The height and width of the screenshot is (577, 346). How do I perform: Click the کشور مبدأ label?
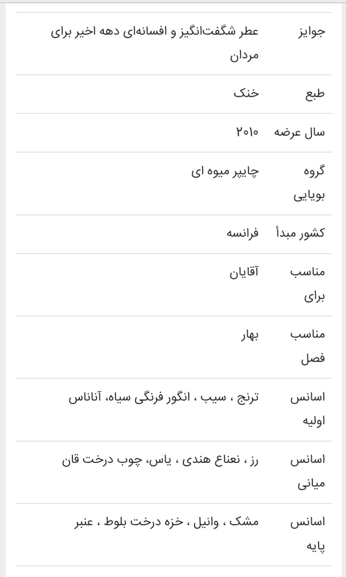click(300, 234)
